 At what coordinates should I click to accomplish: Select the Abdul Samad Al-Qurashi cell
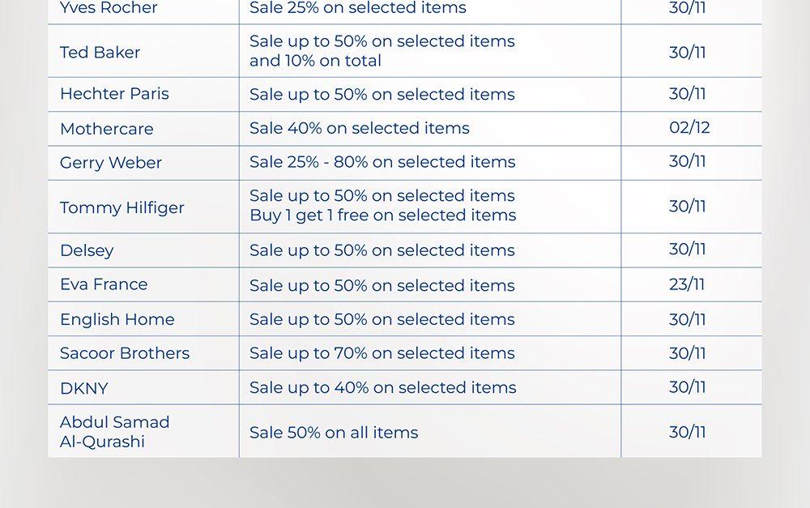click(115, 432)
